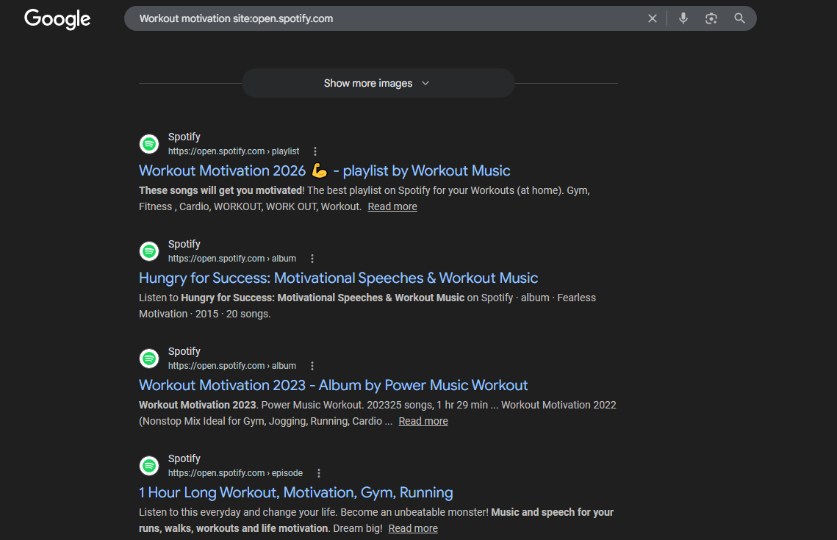Clear the search query with the X icon
The height and width of the screenshot is (540, 837).
(653, 18)
